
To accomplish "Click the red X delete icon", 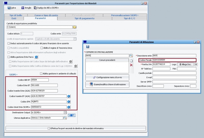I will tap(131, 65).
